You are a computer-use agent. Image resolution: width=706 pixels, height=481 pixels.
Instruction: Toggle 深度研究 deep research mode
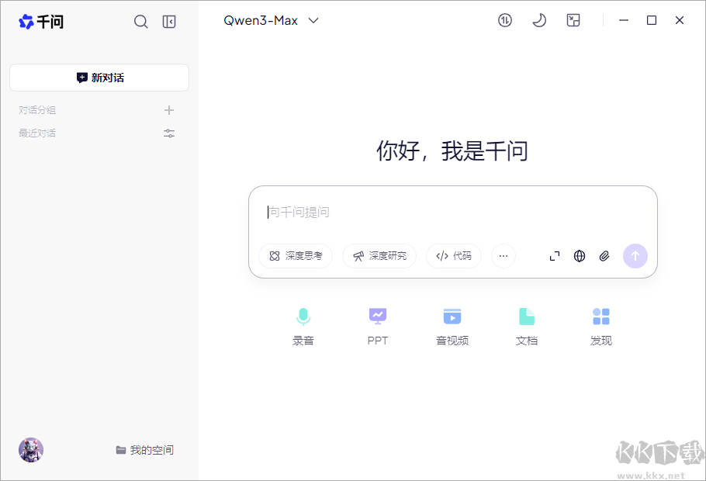pyautogui.click(x=379, y=256)
